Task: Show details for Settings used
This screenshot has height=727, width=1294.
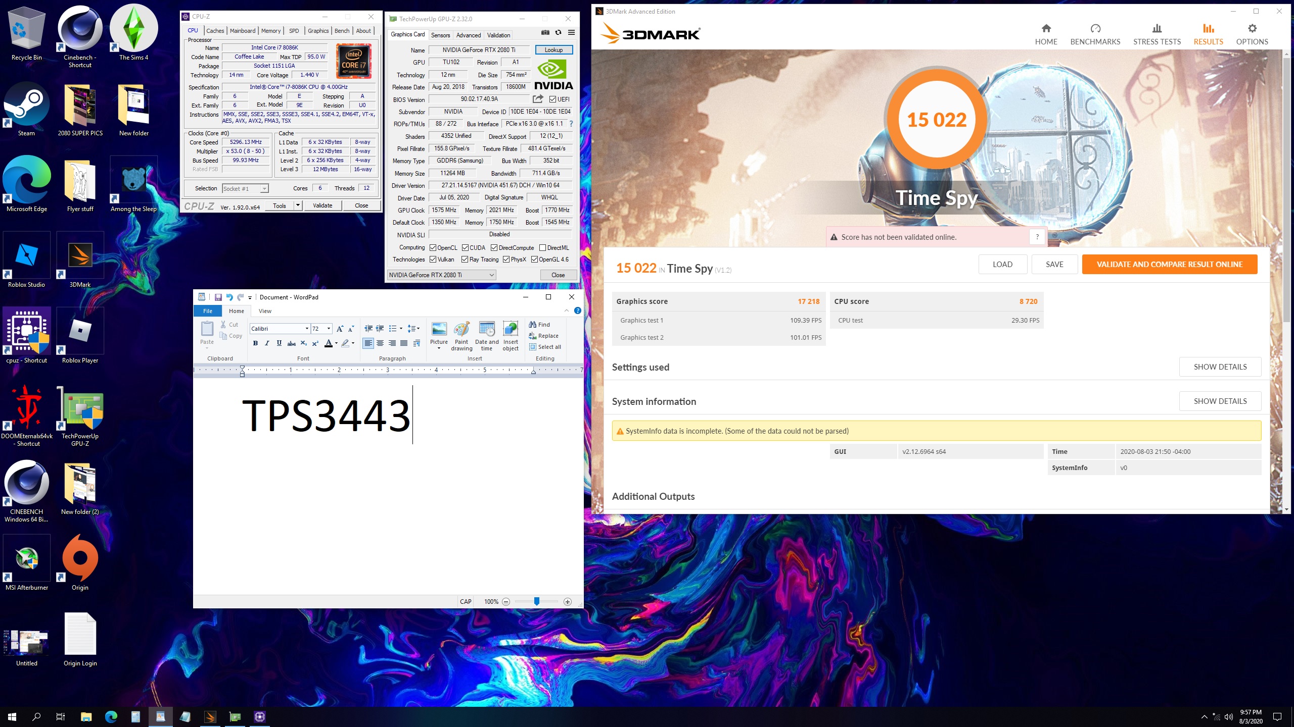Action: pyautogui.click(x=1220, y=367)
